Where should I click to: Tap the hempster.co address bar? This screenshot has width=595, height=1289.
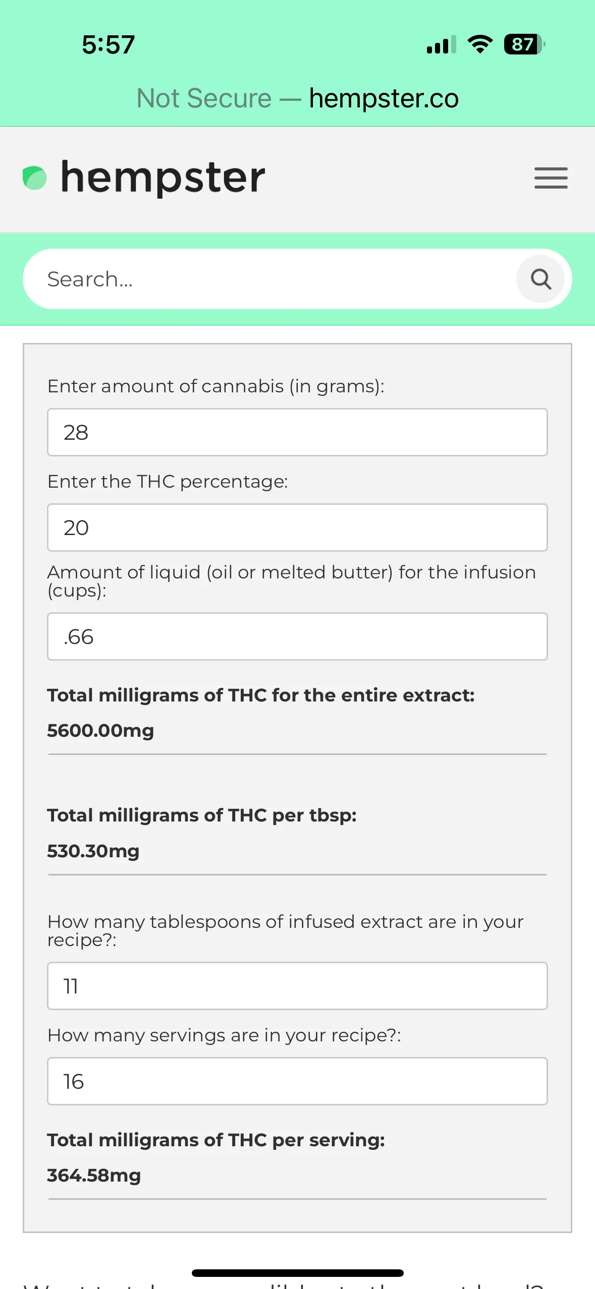pos(384,98)
